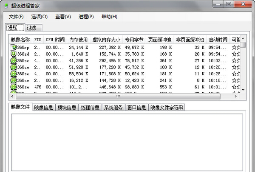Click rating stars in the PID 476 row
The height and width of the screenshot is (179, 255).
(x=236, y=87)
